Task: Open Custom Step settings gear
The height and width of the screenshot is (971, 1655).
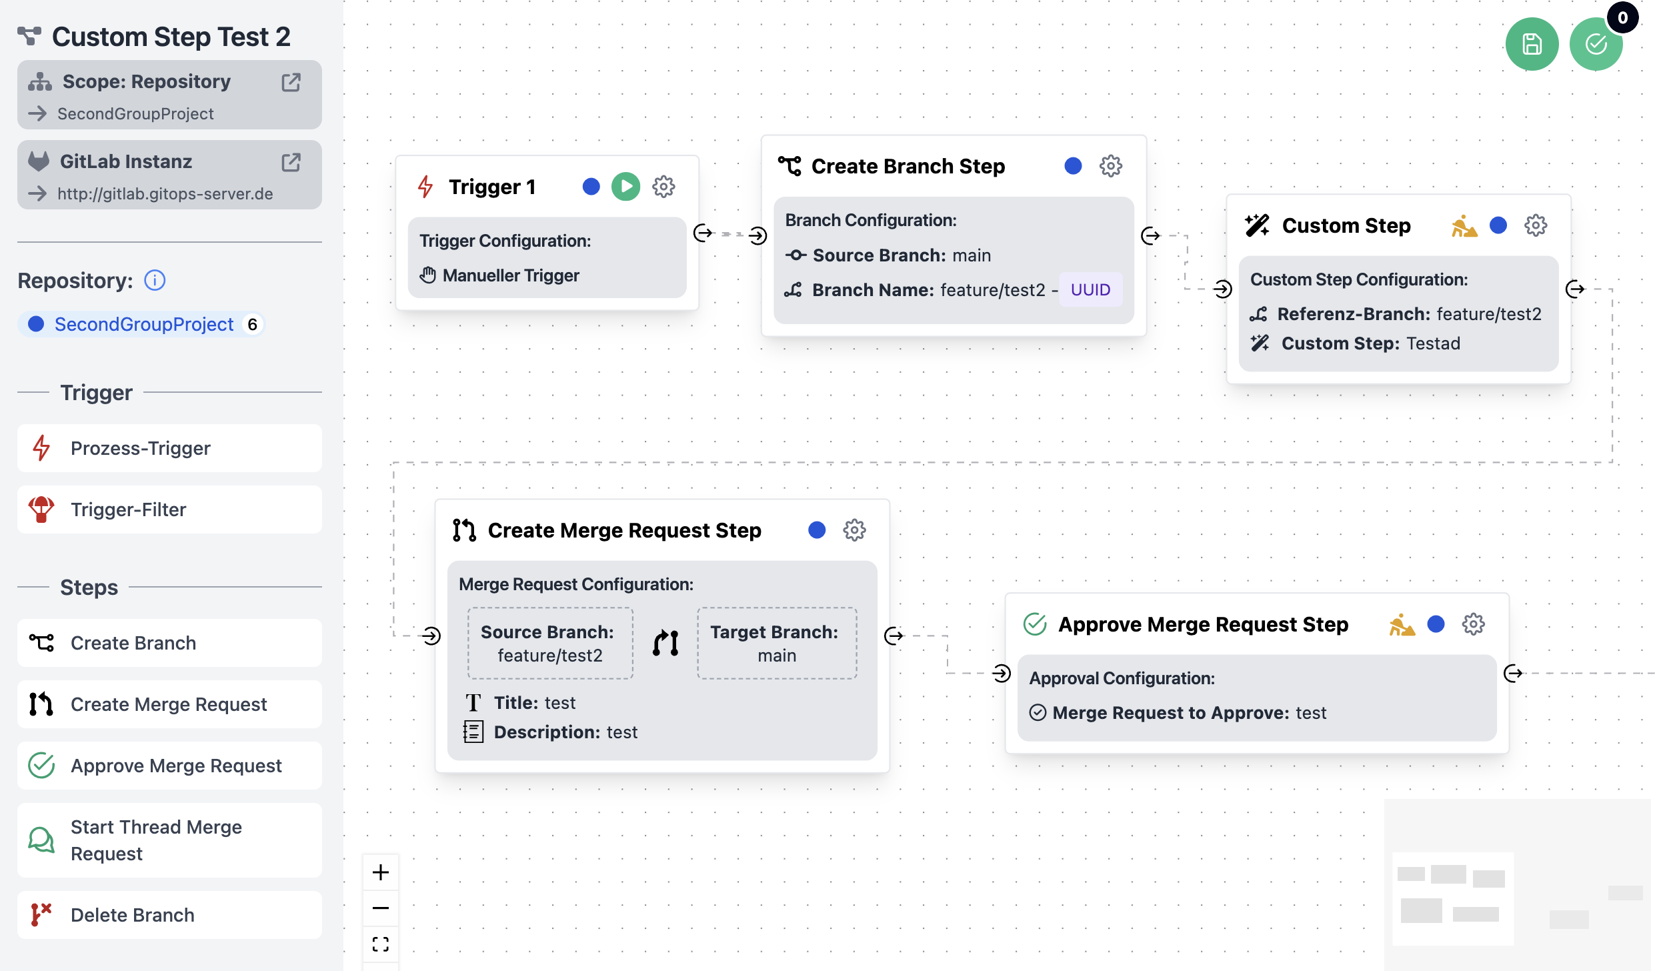Action: [x=1536, y=225]
